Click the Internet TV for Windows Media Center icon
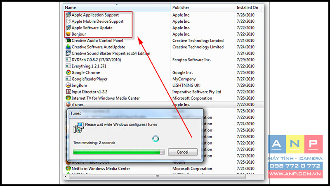The width and height of the screenshot is (330, 186). point(68,98)
